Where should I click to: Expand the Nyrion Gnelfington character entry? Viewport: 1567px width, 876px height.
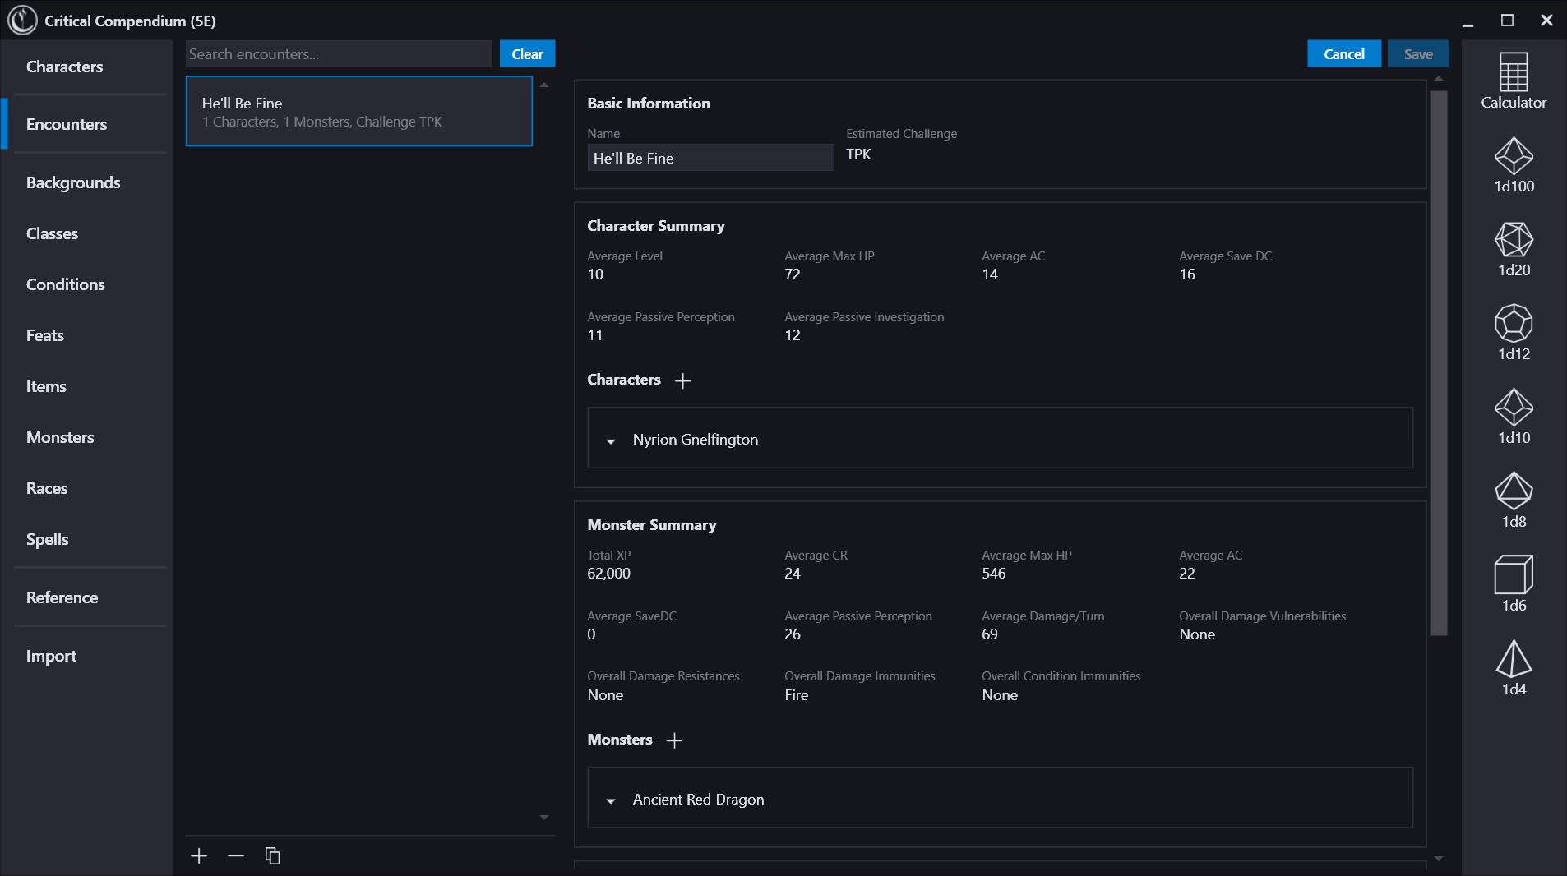pyautogui.click(x=611, y=441)
